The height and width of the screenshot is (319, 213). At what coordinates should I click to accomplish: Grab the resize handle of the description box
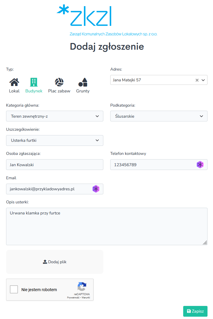[x=205, y=243]
